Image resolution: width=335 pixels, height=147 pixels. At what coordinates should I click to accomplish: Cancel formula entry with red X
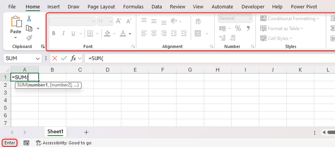(55, 59)
